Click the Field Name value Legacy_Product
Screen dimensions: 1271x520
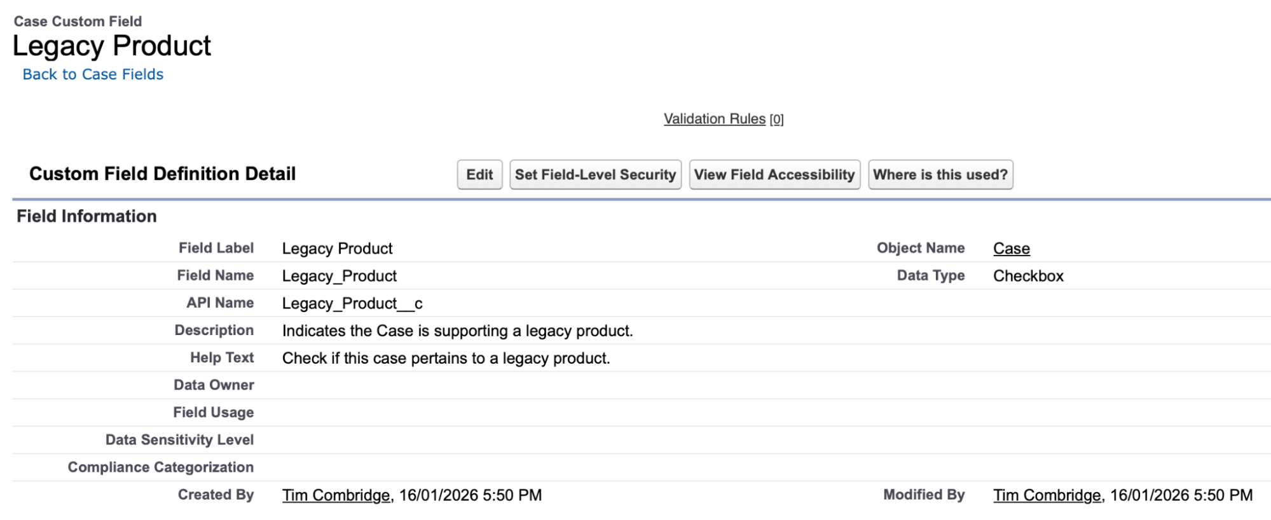pos(339,276)
